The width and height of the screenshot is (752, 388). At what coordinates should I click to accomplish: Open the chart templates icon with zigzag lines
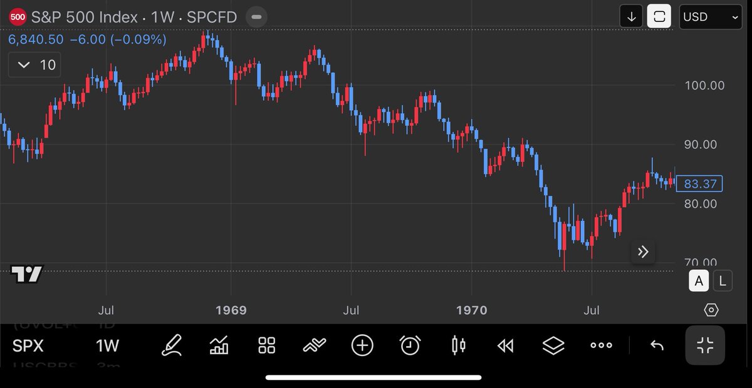[x=314, y=345]
